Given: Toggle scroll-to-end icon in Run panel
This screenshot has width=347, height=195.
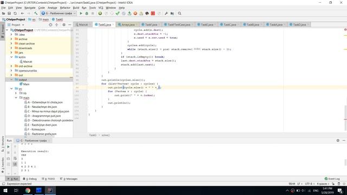Looking at the screenshot, I should pos(15,164).
